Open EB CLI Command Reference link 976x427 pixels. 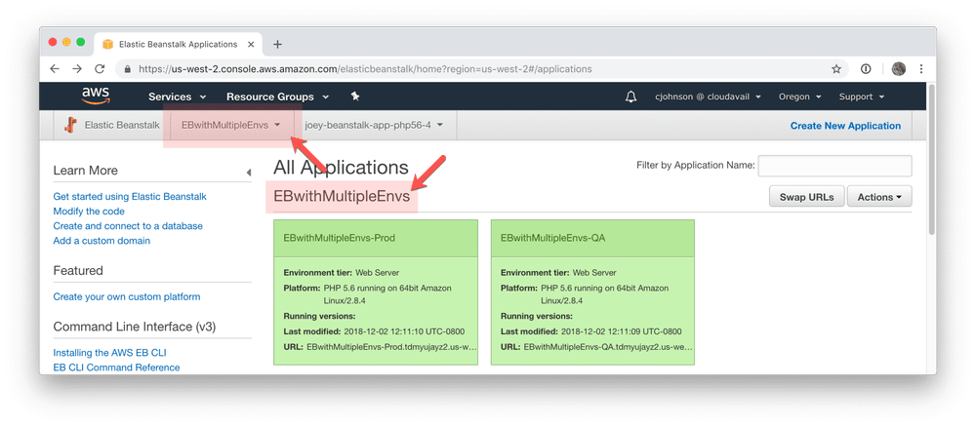116,368
